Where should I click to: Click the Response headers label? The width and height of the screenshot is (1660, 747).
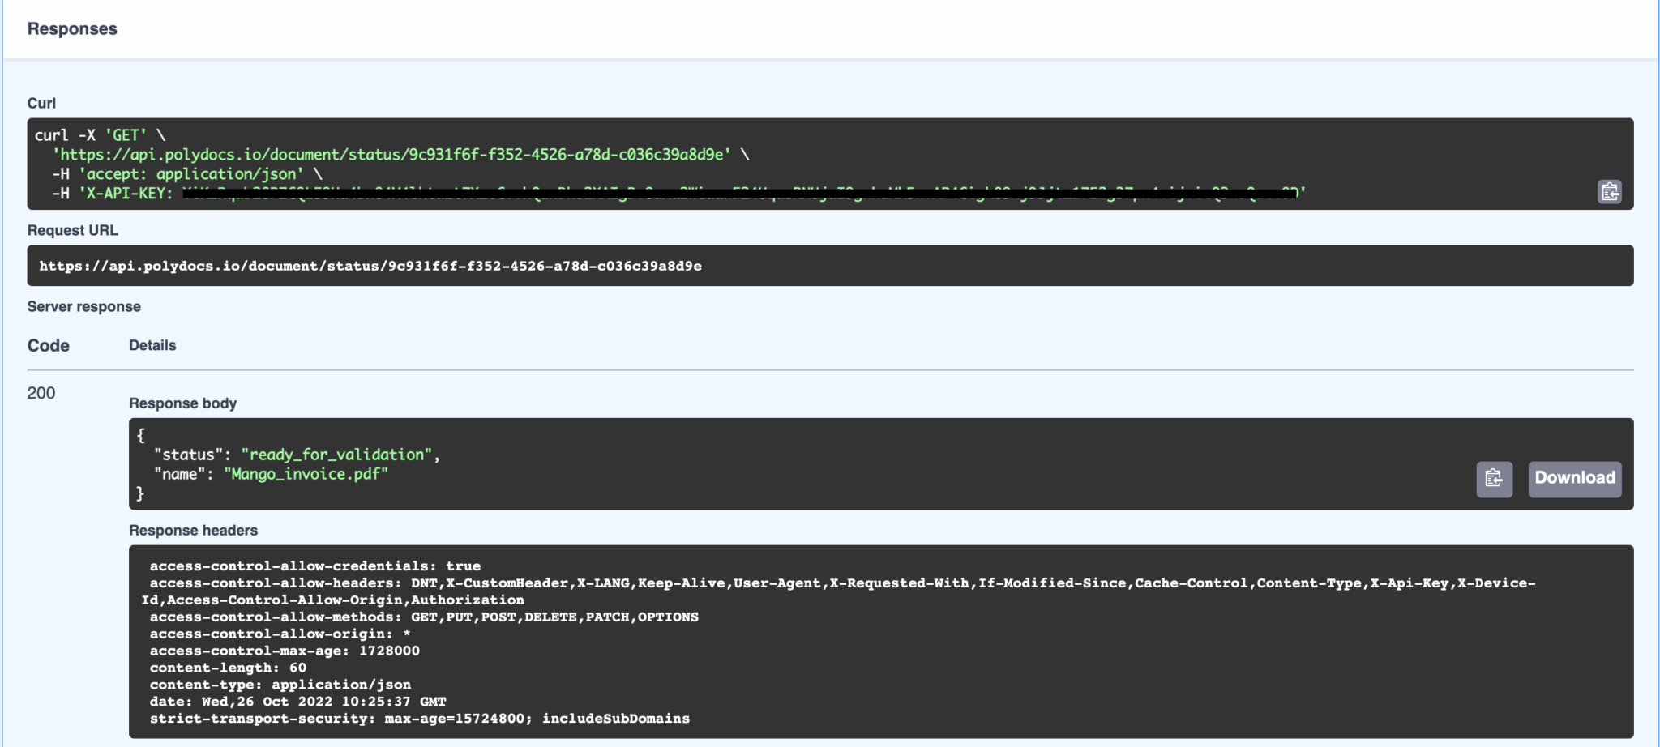(x=193, y=530)
